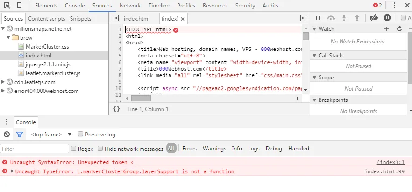
Task: Click the step into icon
Action: point(344,18)
